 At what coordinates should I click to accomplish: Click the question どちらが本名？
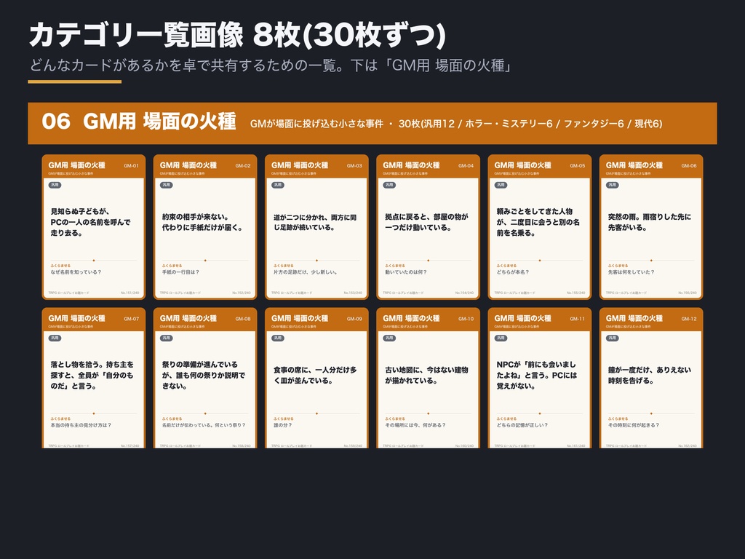513,272
